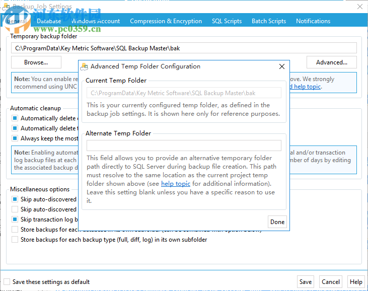This screenshot has height=291, width=368.
Task: Toggle the first Automatically delete checkbox
Action: pyautogui.click(x=15, y=118)
